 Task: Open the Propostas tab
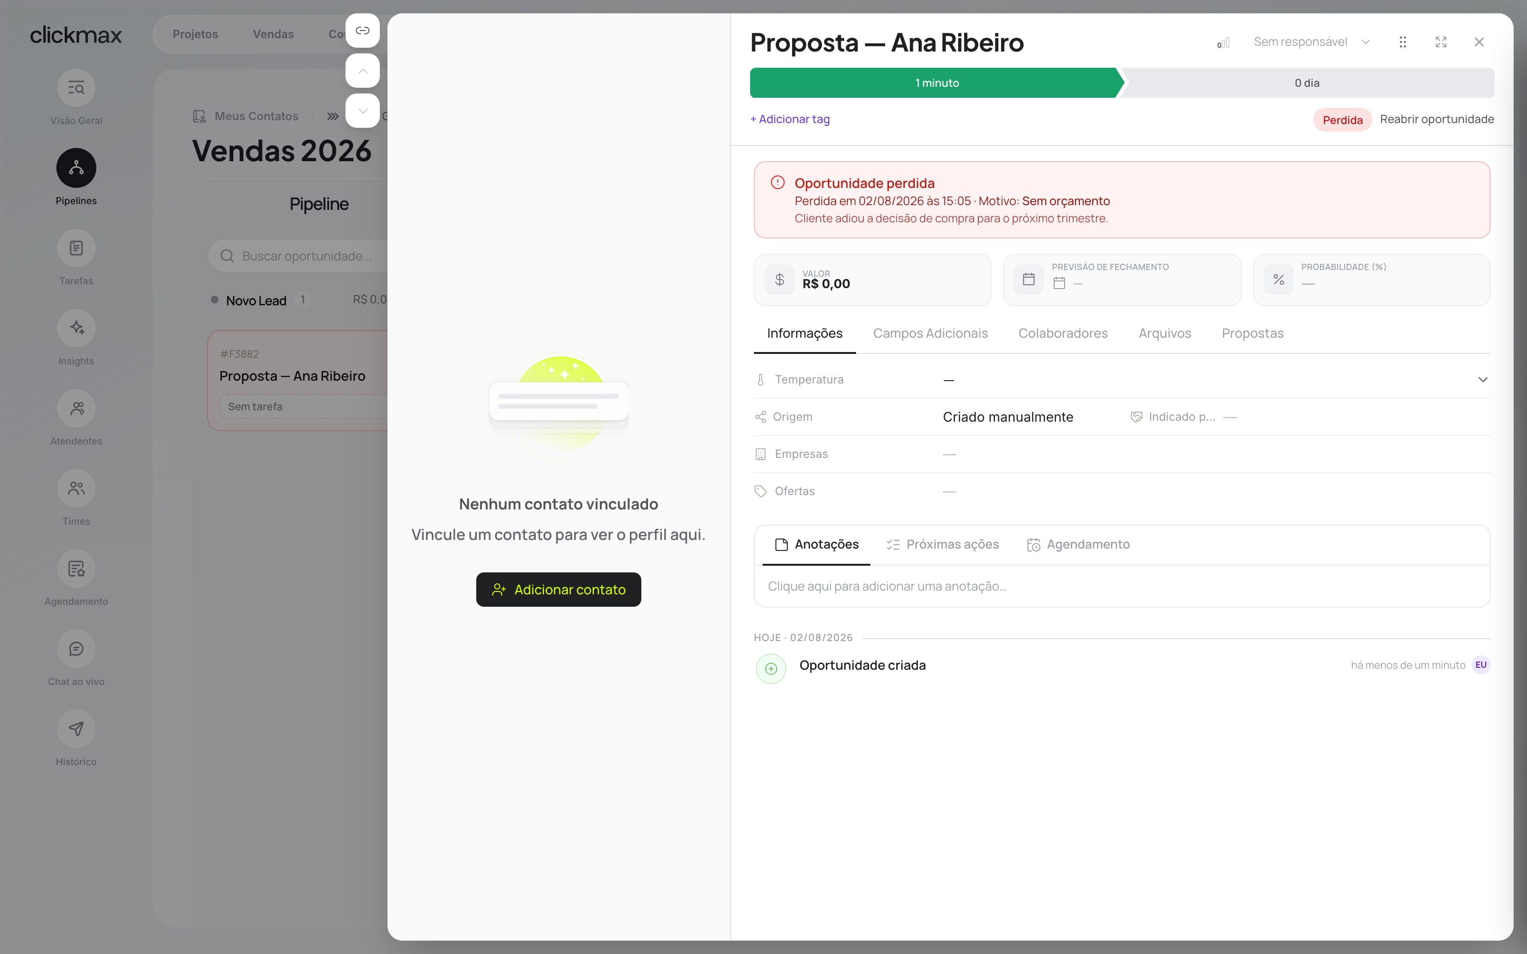click(1252, 334)
